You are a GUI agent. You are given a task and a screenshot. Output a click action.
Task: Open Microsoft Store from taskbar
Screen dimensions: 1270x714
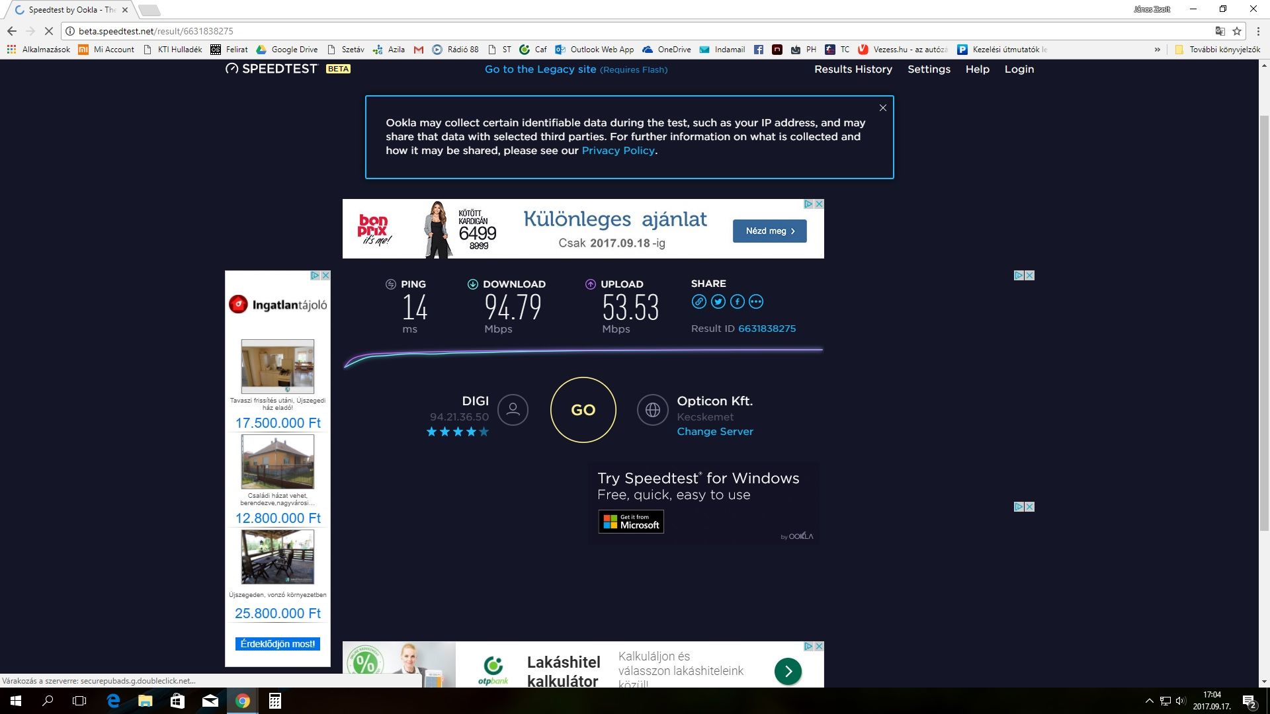[x=177, y=701]
